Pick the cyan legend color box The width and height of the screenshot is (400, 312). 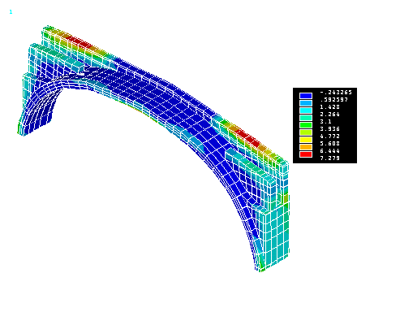pos(306,110)
